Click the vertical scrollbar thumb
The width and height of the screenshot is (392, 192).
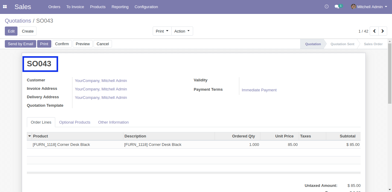[x=390, y=73]
